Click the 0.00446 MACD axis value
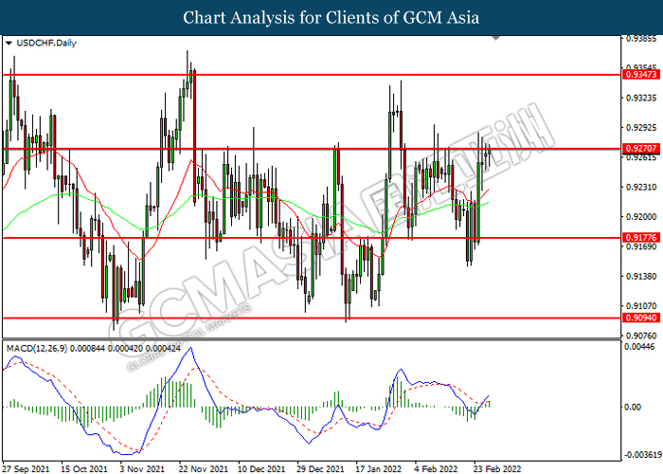663x474 pixels. pyautogui.click(x=639, y=347)
